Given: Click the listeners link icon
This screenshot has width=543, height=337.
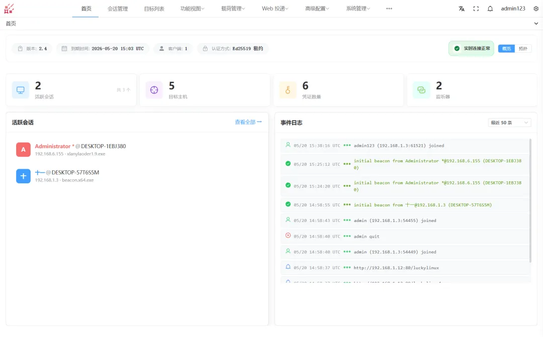Looking at the screenshot, I should pyautogui.click(x=421, y=90).
